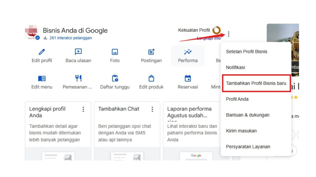Viewport: 316px width, 177px height.
Task: Choose Setelan Profil Bisnis menu item
Action: [247, 52]
